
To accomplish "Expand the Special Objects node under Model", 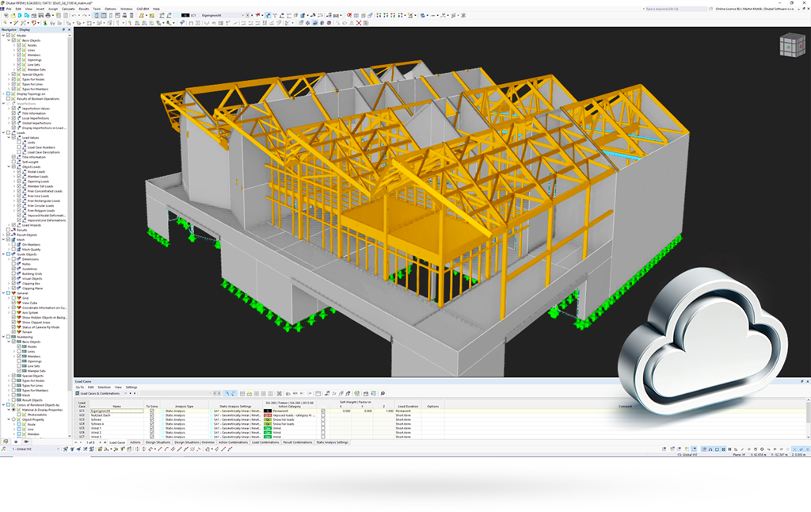I will click(x=8, y=75).
